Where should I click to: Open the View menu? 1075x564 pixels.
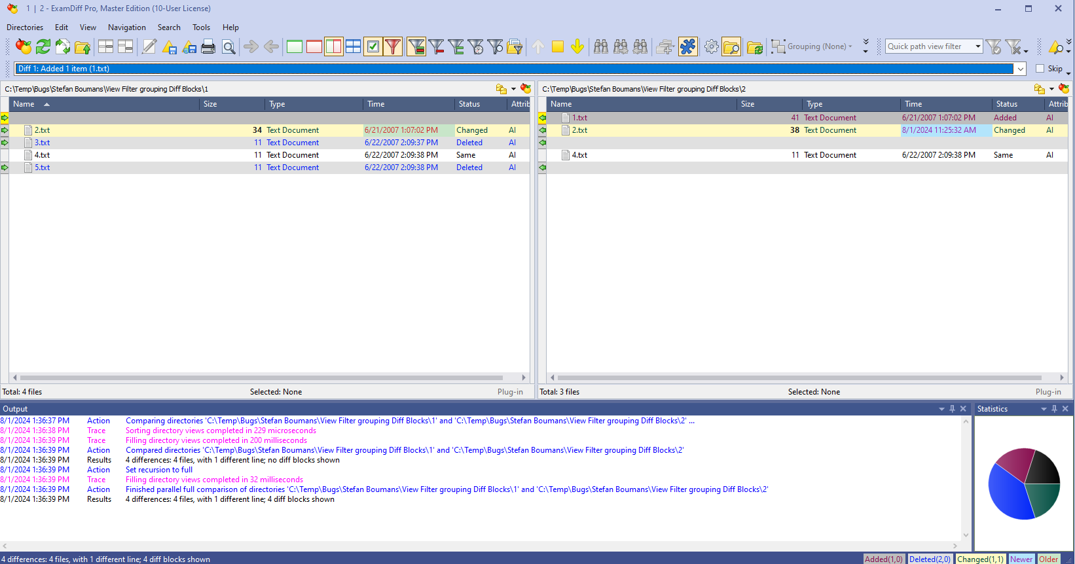pyautogui.click(x=88, y=27)
